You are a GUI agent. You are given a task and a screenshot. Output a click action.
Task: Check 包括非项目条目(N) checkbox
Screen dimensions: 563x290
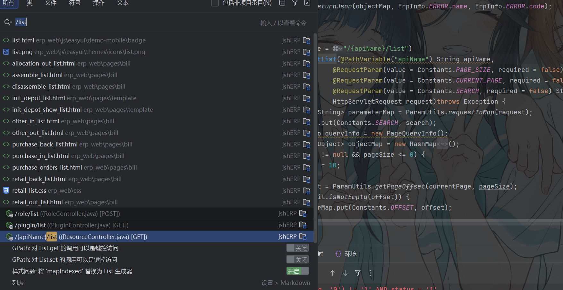point(215,3)
